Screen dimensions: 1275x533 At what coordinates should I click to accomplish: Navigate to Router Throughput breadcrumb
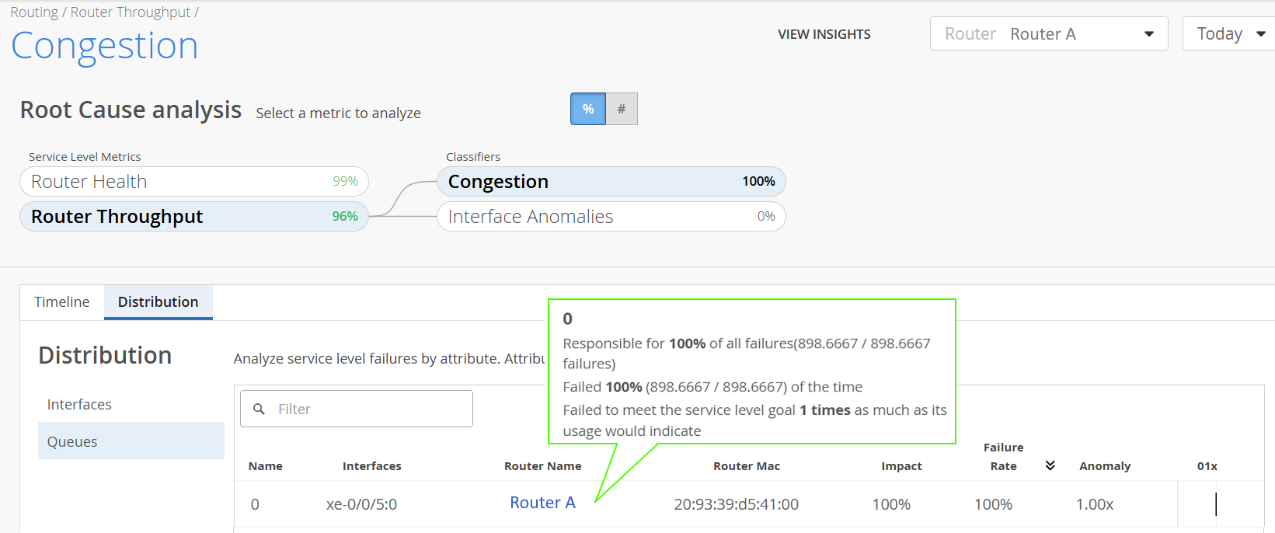coord(131,12)
